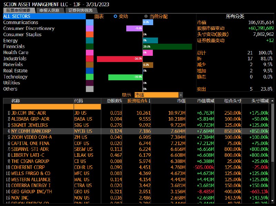Viewport: 276px width, 206px height.
Task: Open the COTERRA ENERGY I holding
Action: coord(31,185)
